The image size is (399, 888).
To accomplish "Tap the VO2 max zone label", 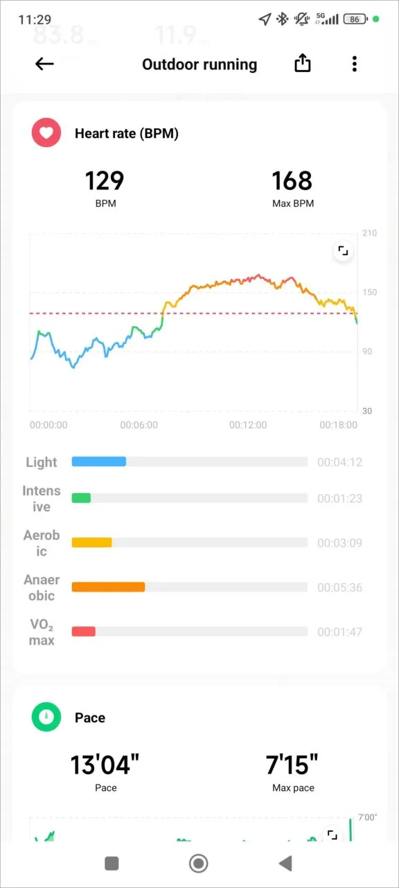I will click(x=42, y=631).
